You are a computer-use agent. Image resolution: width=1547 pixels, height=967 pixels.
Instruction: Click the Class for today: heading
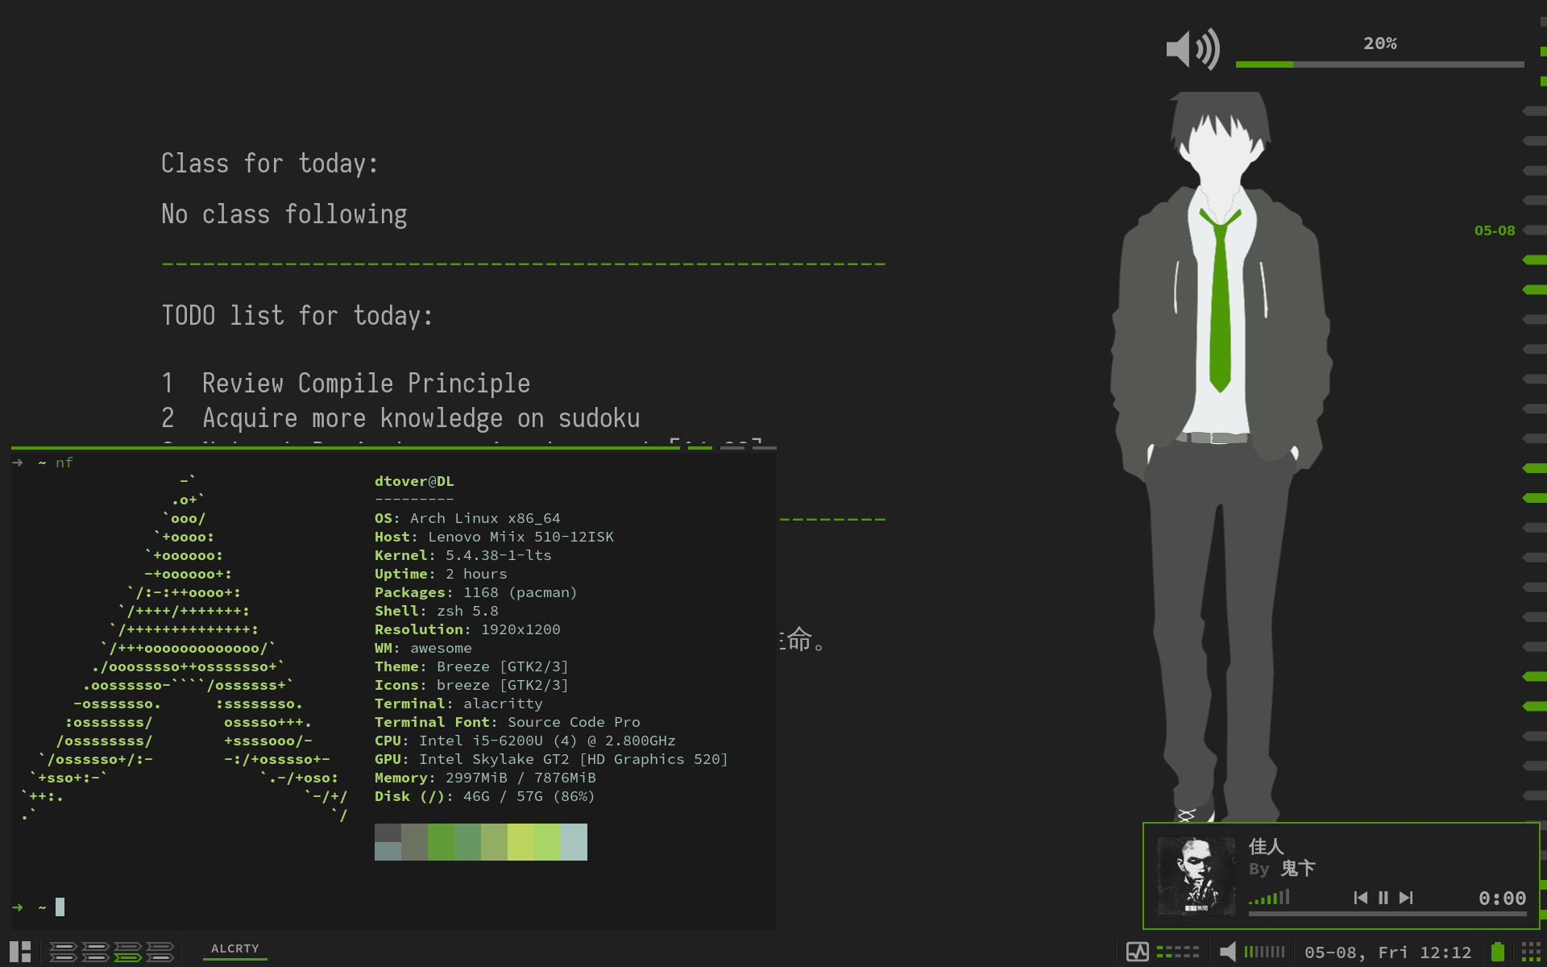(270, 164)
